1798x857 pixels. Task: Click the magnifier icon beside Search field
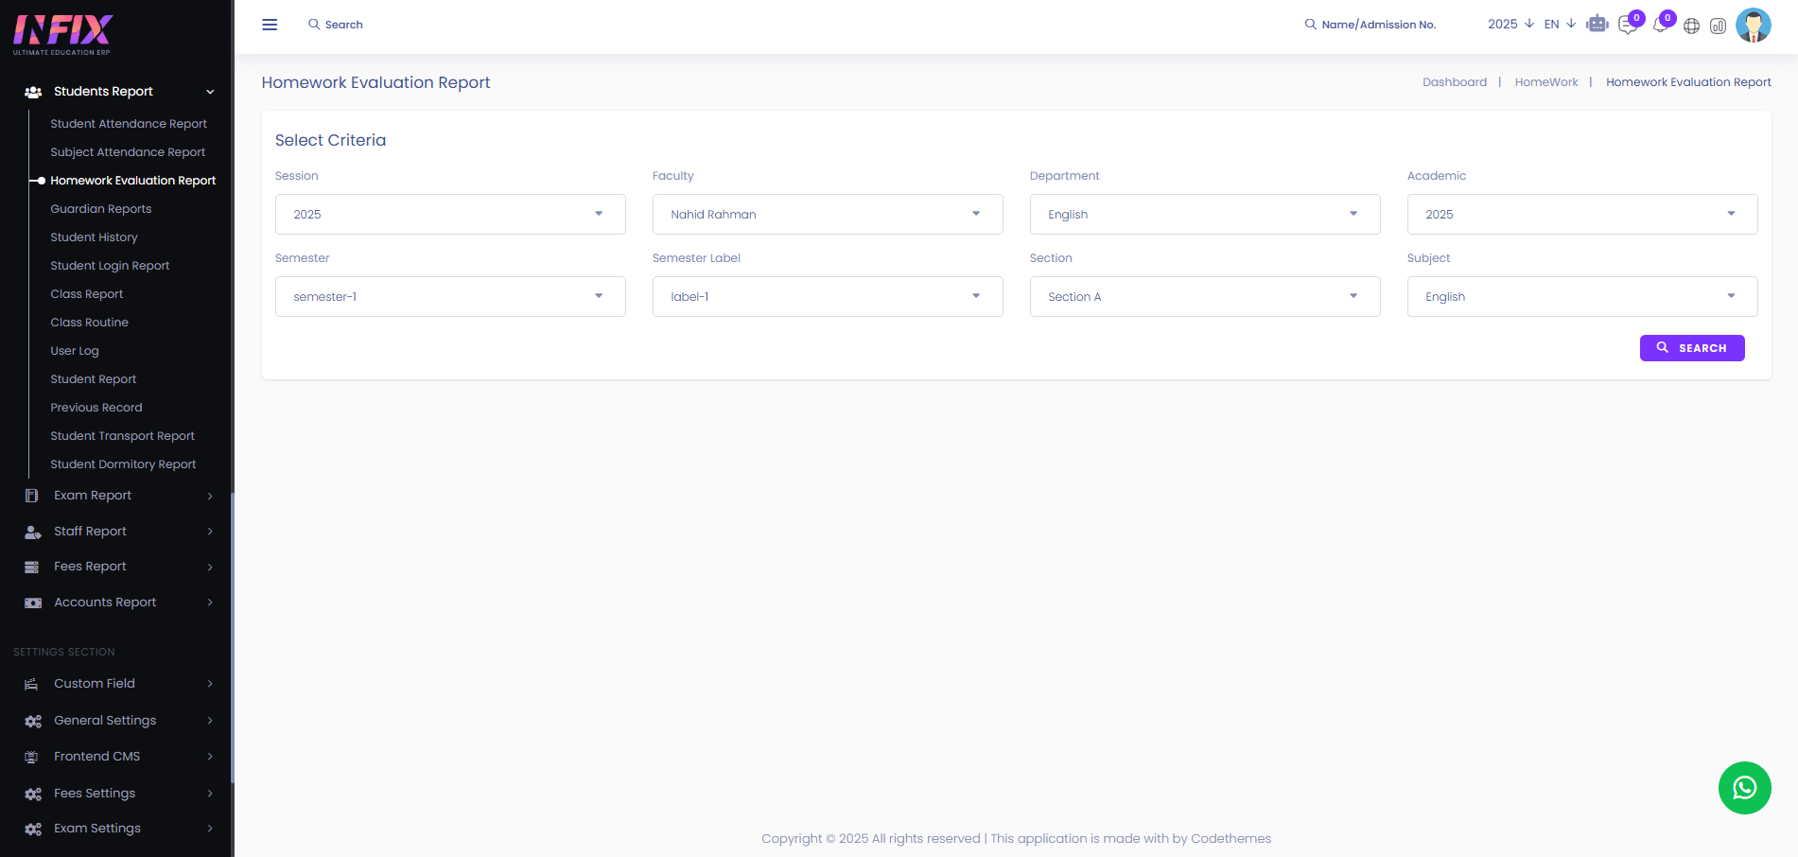click(313, 25)
